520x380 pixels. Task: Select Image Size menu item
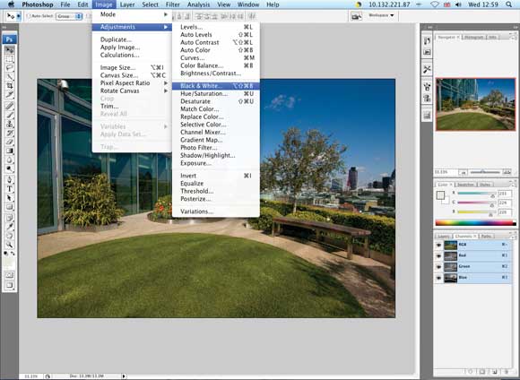(132, 67)
